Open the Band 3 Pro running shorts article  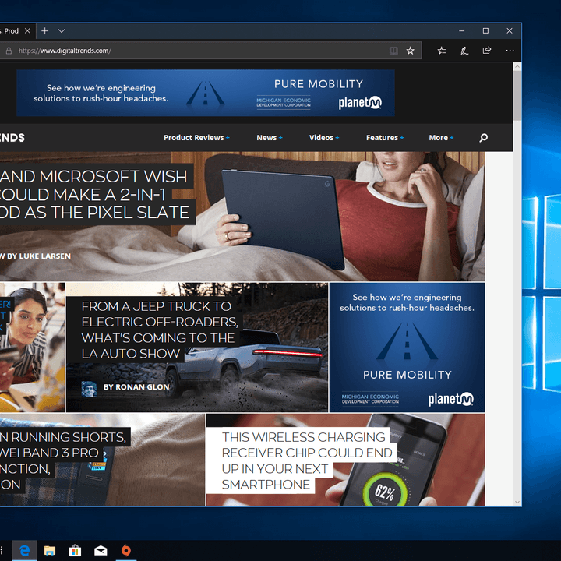[65, 460]
